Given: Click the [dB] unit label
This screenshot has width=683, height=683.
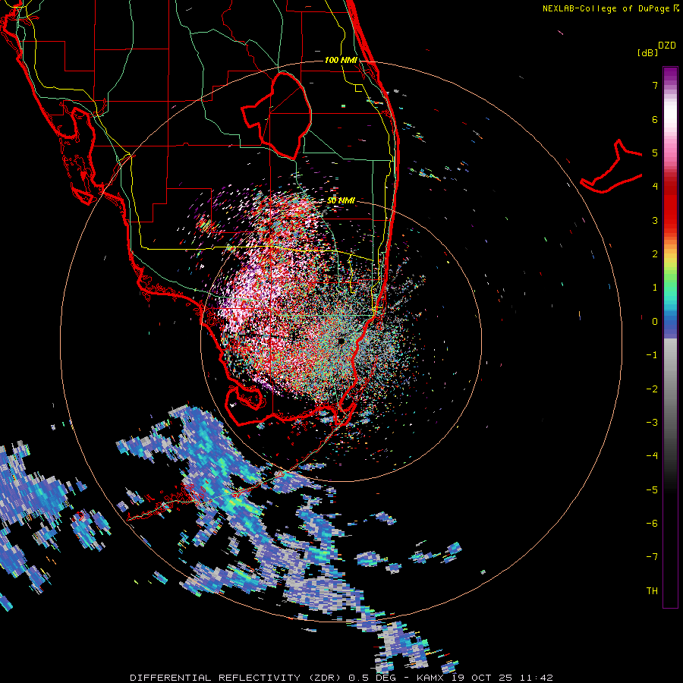Looking at the screenshot, I should 647,53.
